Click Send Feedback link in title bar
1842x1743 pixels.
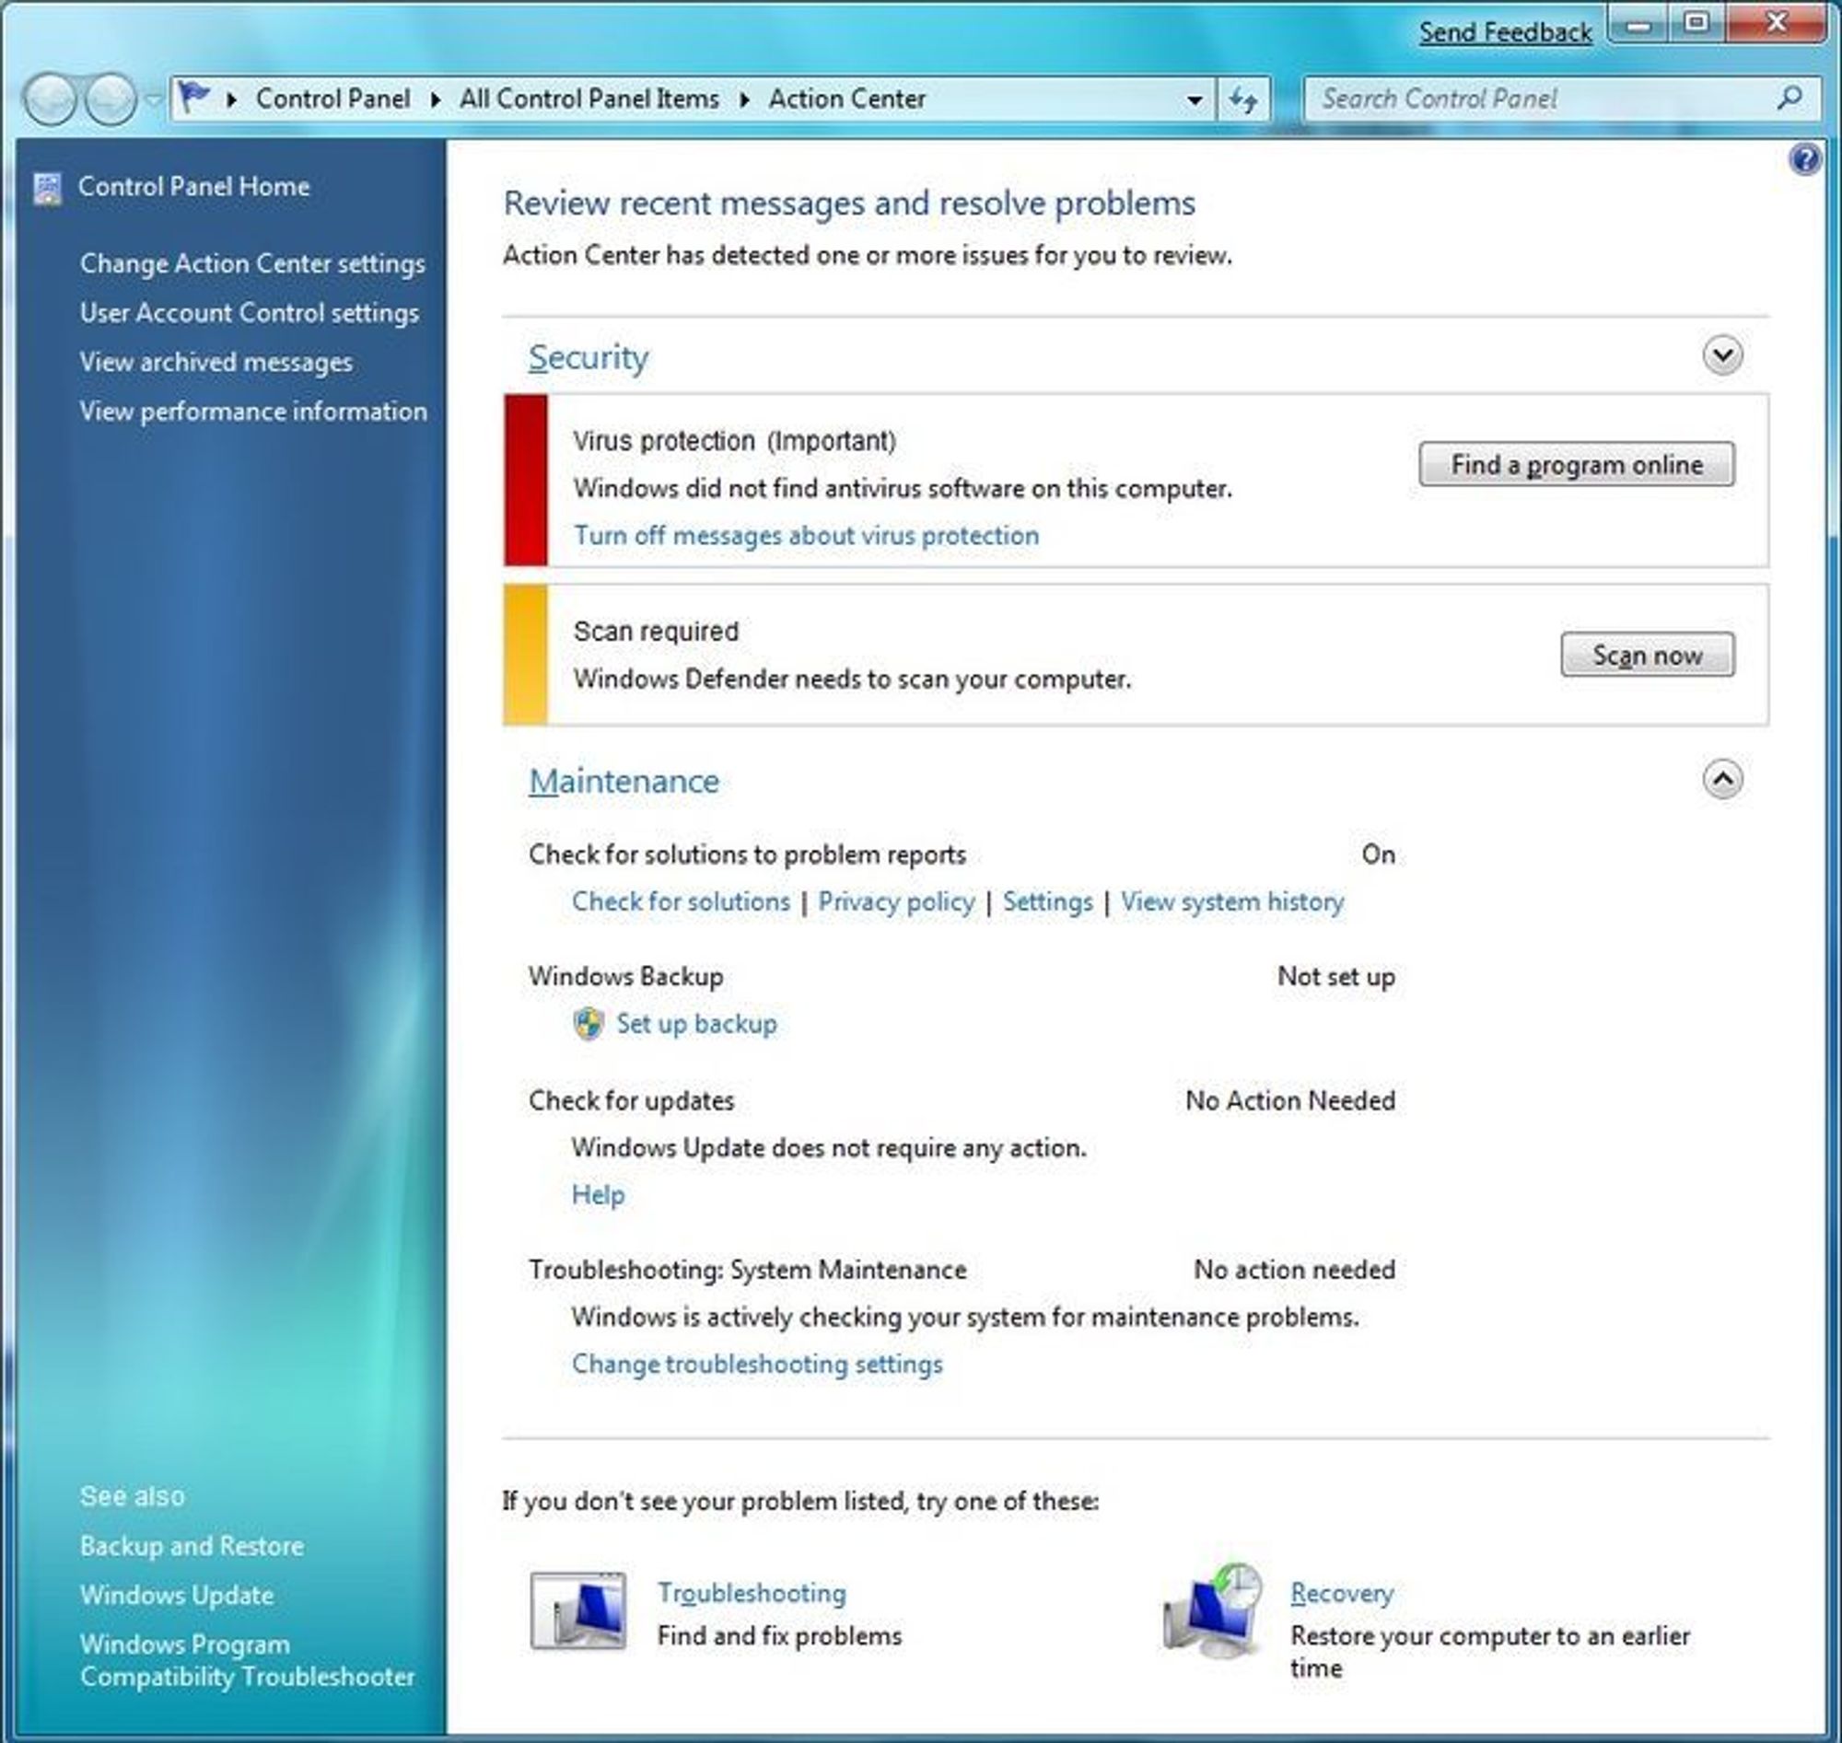(1506, 32)
